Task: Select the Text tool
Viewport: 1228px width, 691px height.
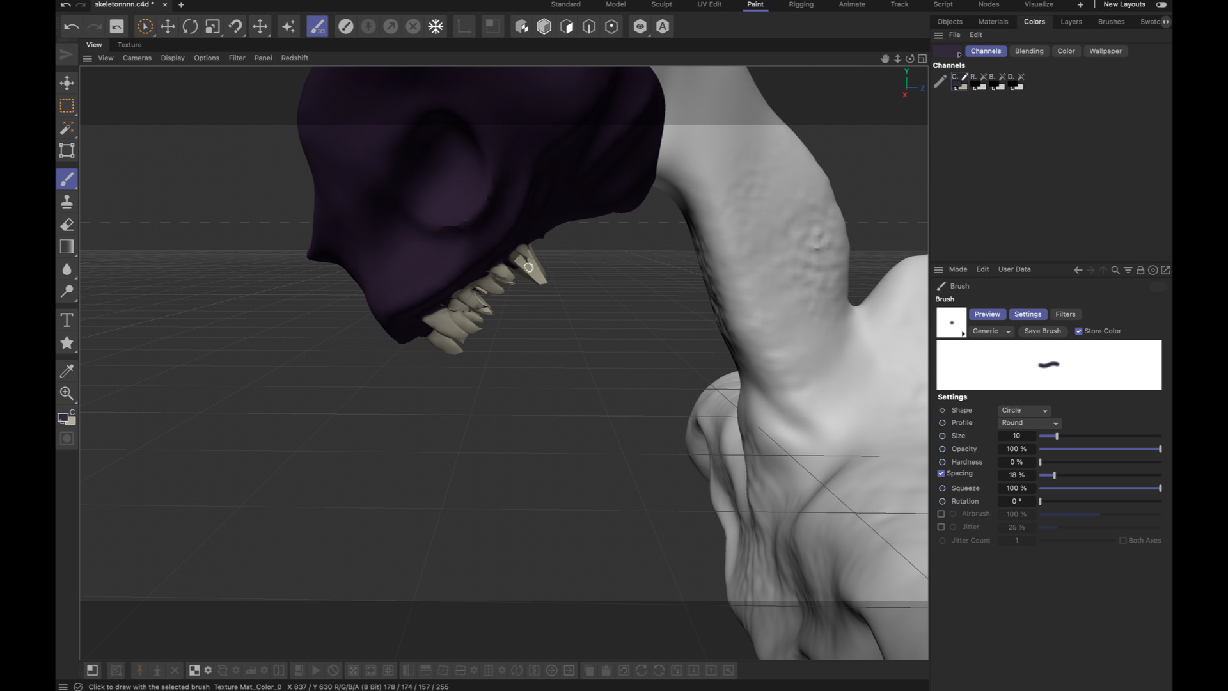Action: click(x=67, y=320)
